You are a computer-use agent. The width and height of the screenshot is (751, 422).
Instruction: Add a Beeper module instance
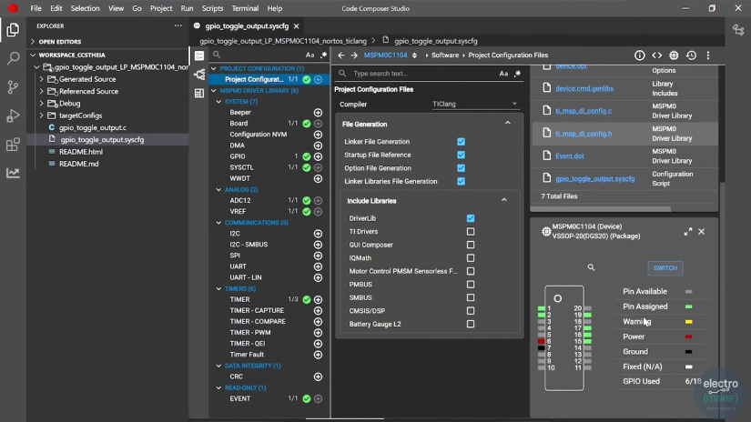(318, 113)
